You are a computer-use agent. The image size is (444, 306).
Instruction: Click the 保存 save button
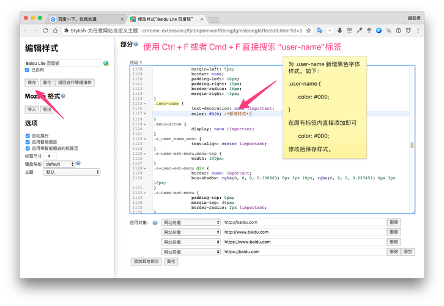[x=32, y=82]
